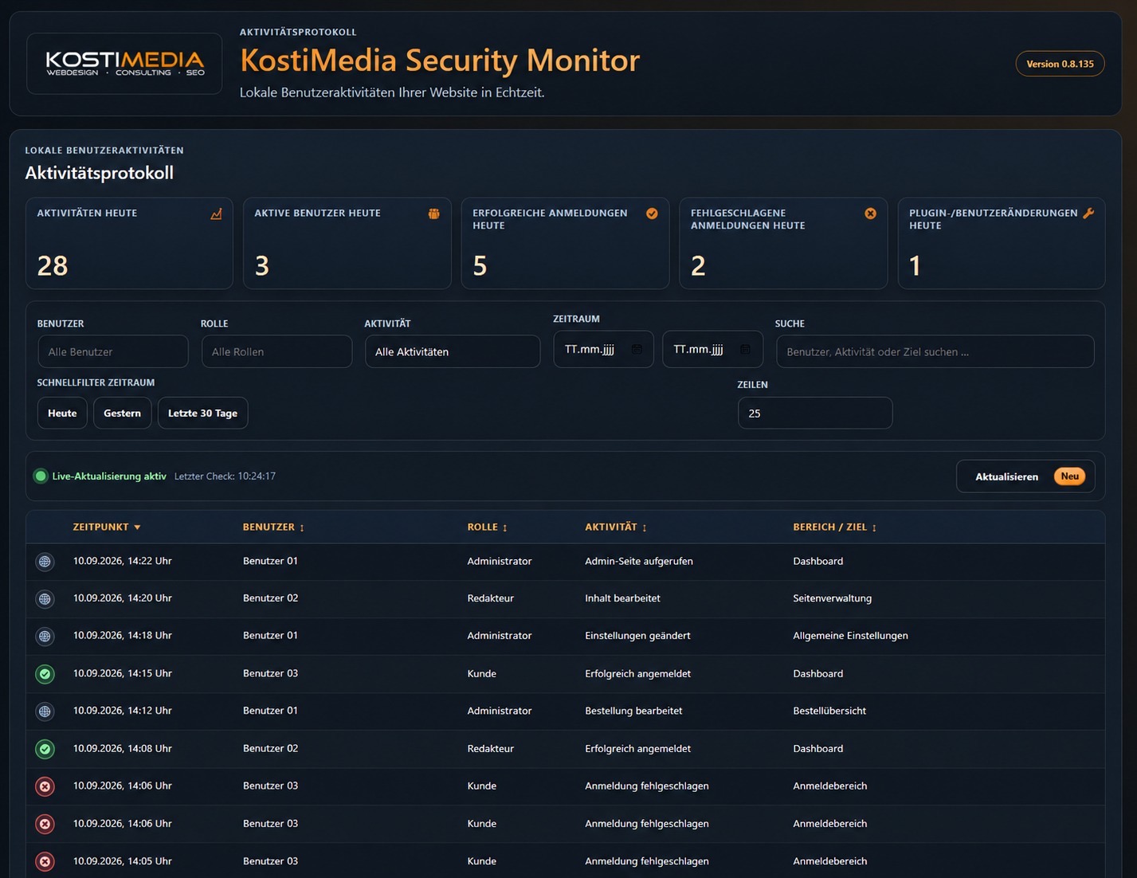Click the orange Neu badge

1069,476
